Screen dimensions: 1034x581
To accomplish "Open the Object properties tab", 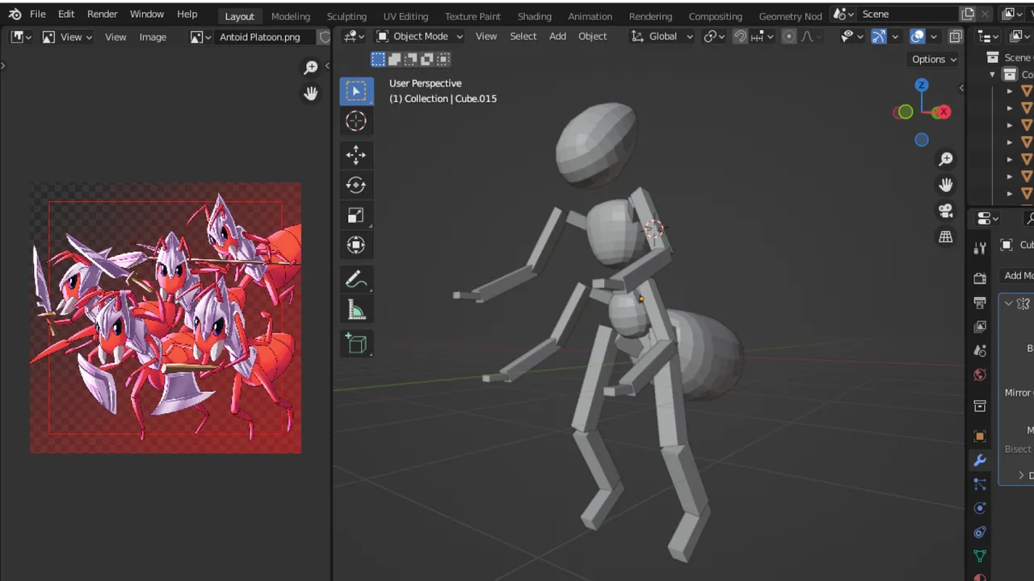I will tap(980, 437).
